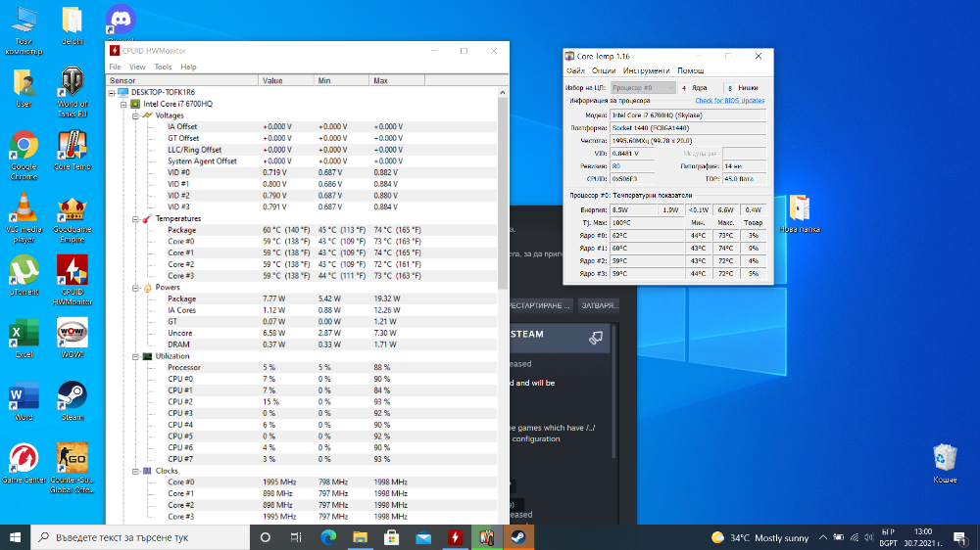Click the scroll-up arrow in HWMonitor

(x=503, y=92)
